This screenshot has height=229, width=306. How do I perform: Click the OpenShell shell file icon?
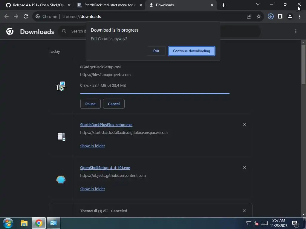(x=61, y=180)
